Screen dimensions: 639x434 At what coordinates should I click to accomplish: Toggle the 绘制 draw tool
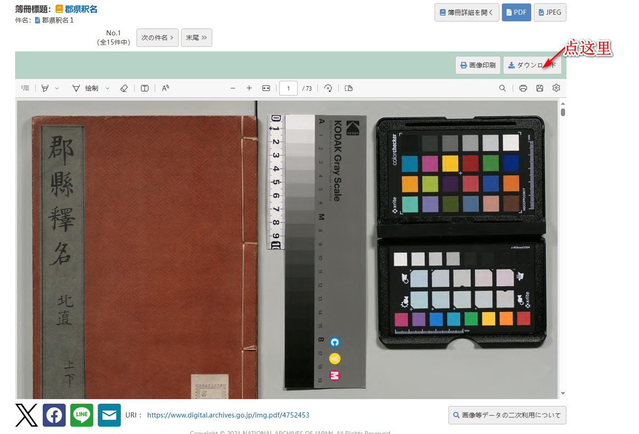pos(86,88)
